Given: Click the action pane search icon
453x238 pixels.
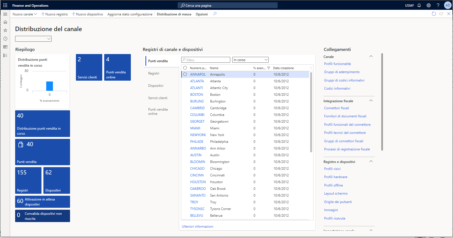Looking at the screenshot, I should click(215, 14).
